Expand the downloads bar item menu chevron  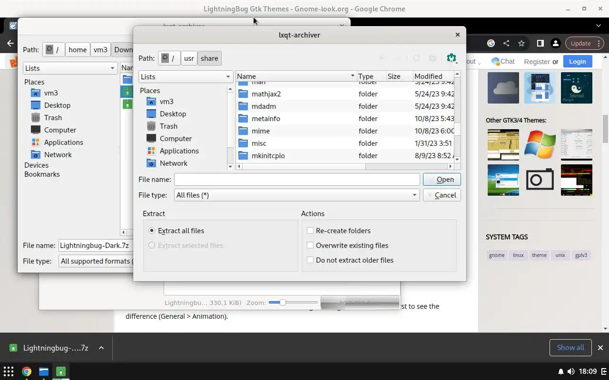[x=101, y=348]
